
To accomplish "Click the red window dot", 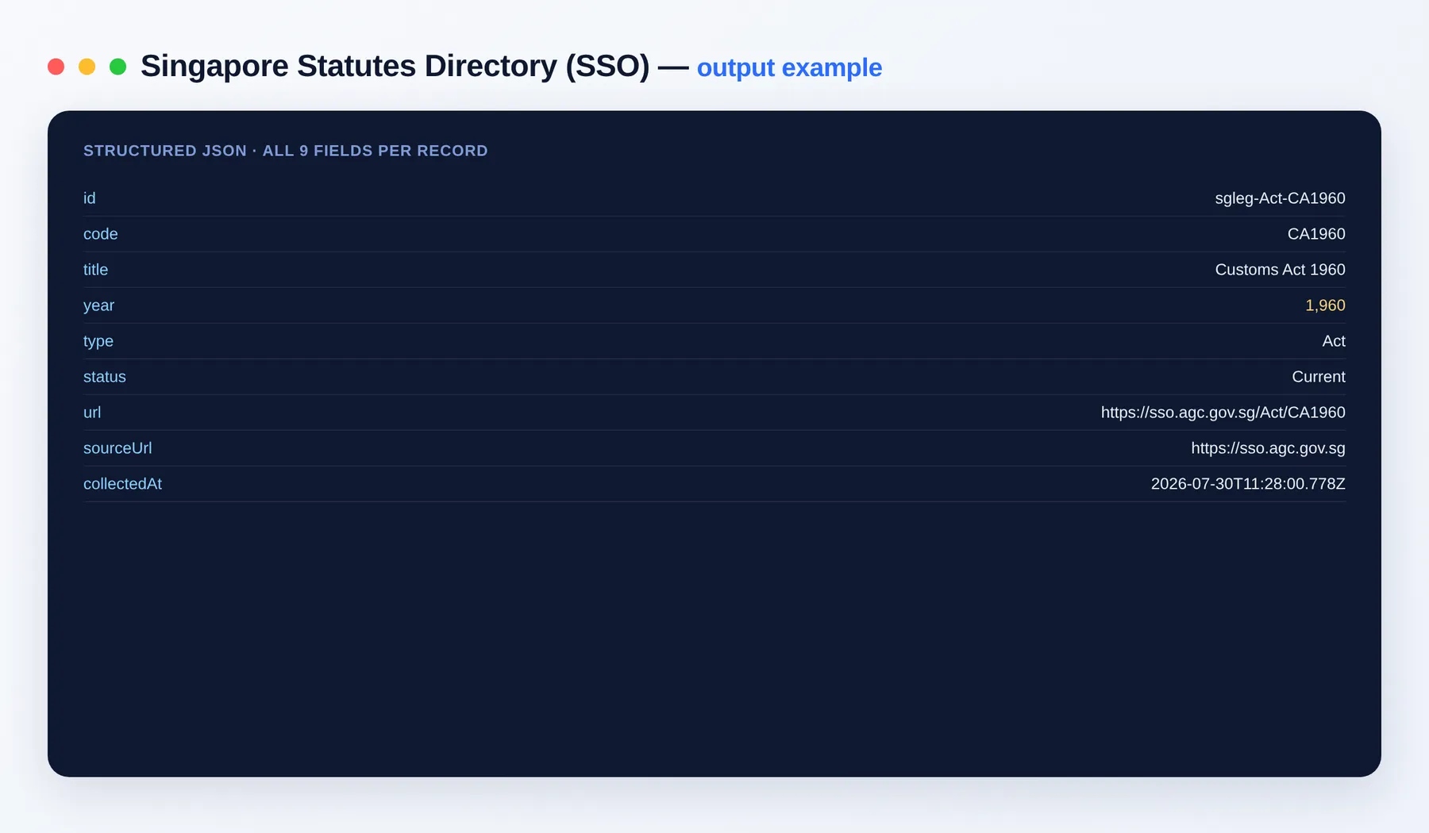I will pos(56,67).
